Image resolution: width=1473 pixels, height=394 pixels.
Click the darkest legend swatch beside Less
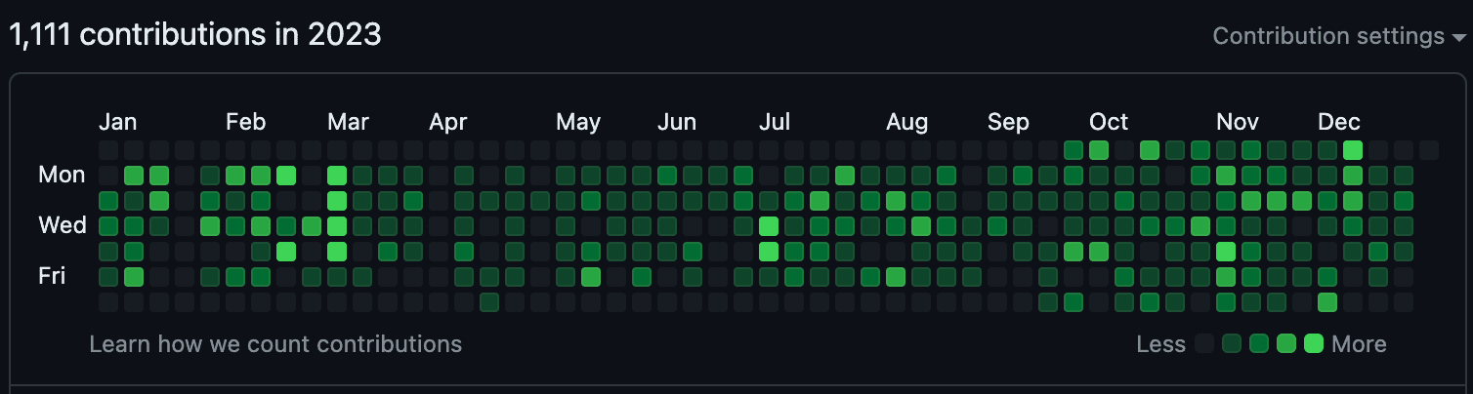(x=1204, y=343)
